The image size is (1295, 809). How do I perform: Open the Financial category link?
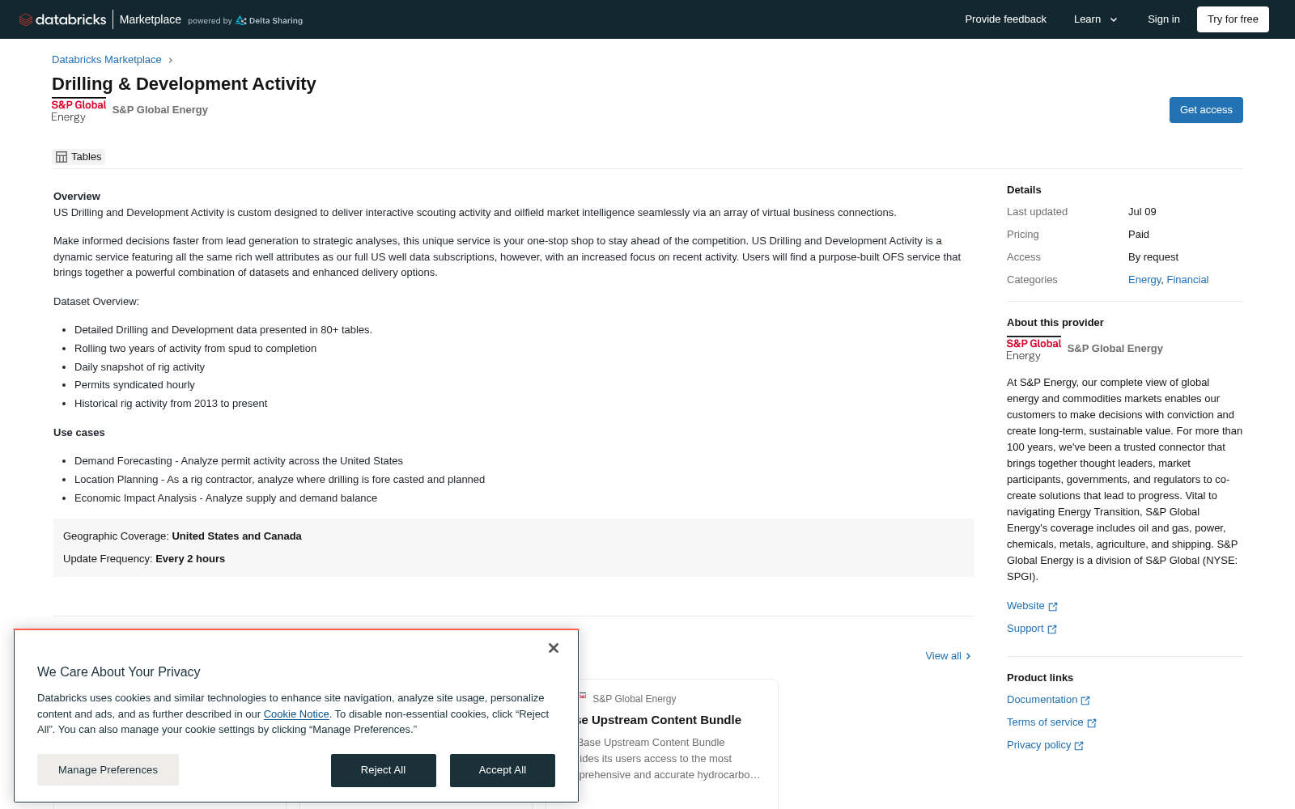tap(1187, 280)
